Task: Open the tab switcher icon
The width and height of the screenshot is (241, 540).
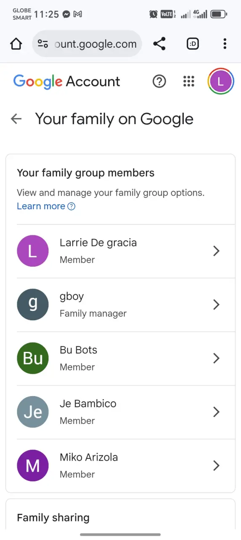Action: click(193, 44)
